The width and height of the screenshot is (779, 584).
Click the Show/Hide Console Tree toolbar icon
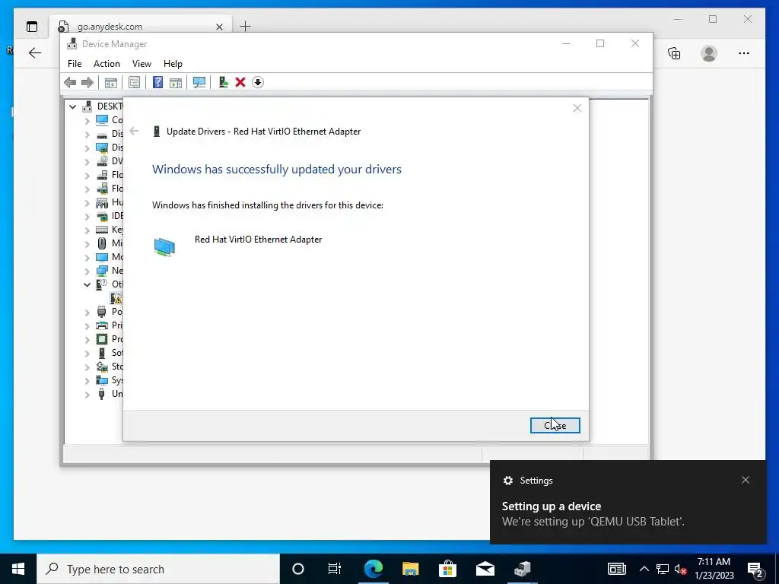tap(111, 82)
